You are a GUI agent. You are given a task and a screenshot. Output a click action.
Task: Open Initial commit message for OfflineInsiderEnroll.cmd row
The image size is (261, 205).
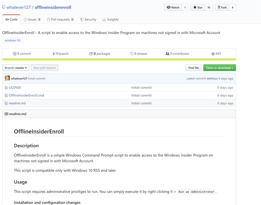141,96
